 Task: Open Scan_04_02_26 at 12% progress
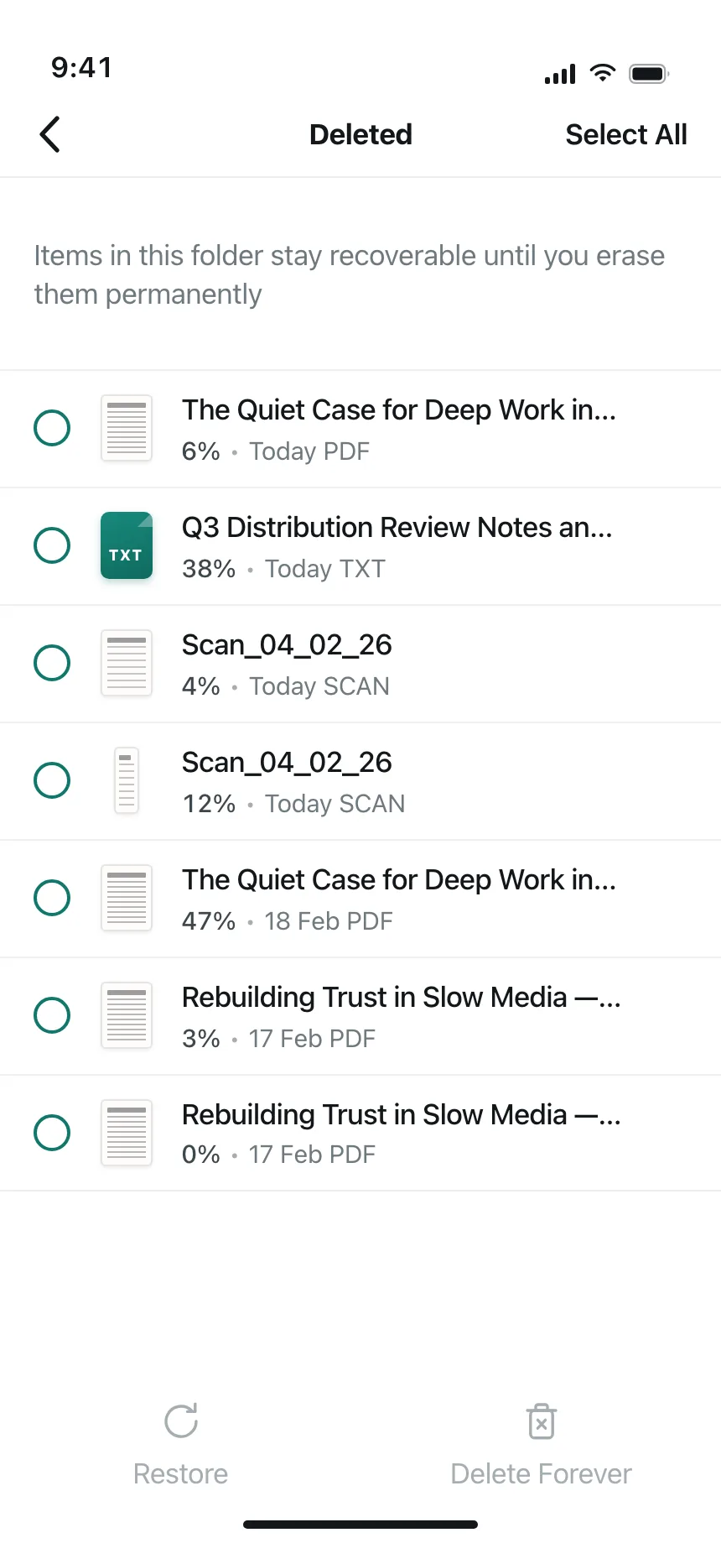coord(360,781)
